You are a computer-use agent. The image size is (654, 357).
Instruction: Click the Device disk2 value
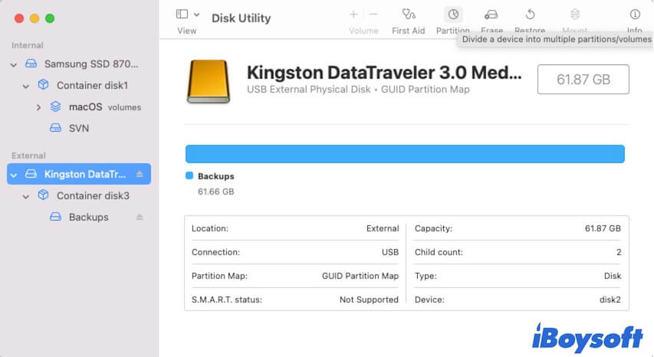click(x=610, y=300)
